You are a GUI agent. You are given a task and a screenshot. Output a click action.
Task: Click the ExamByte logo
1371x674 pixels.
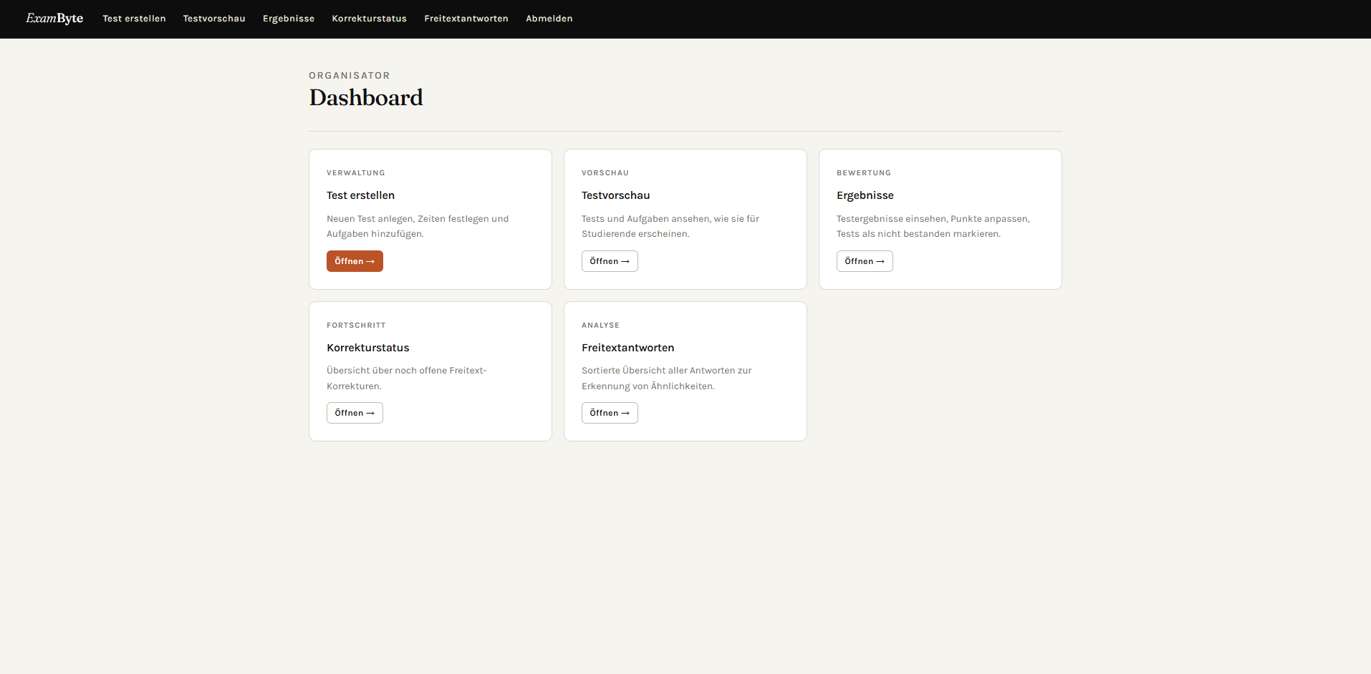coord(54,19)
